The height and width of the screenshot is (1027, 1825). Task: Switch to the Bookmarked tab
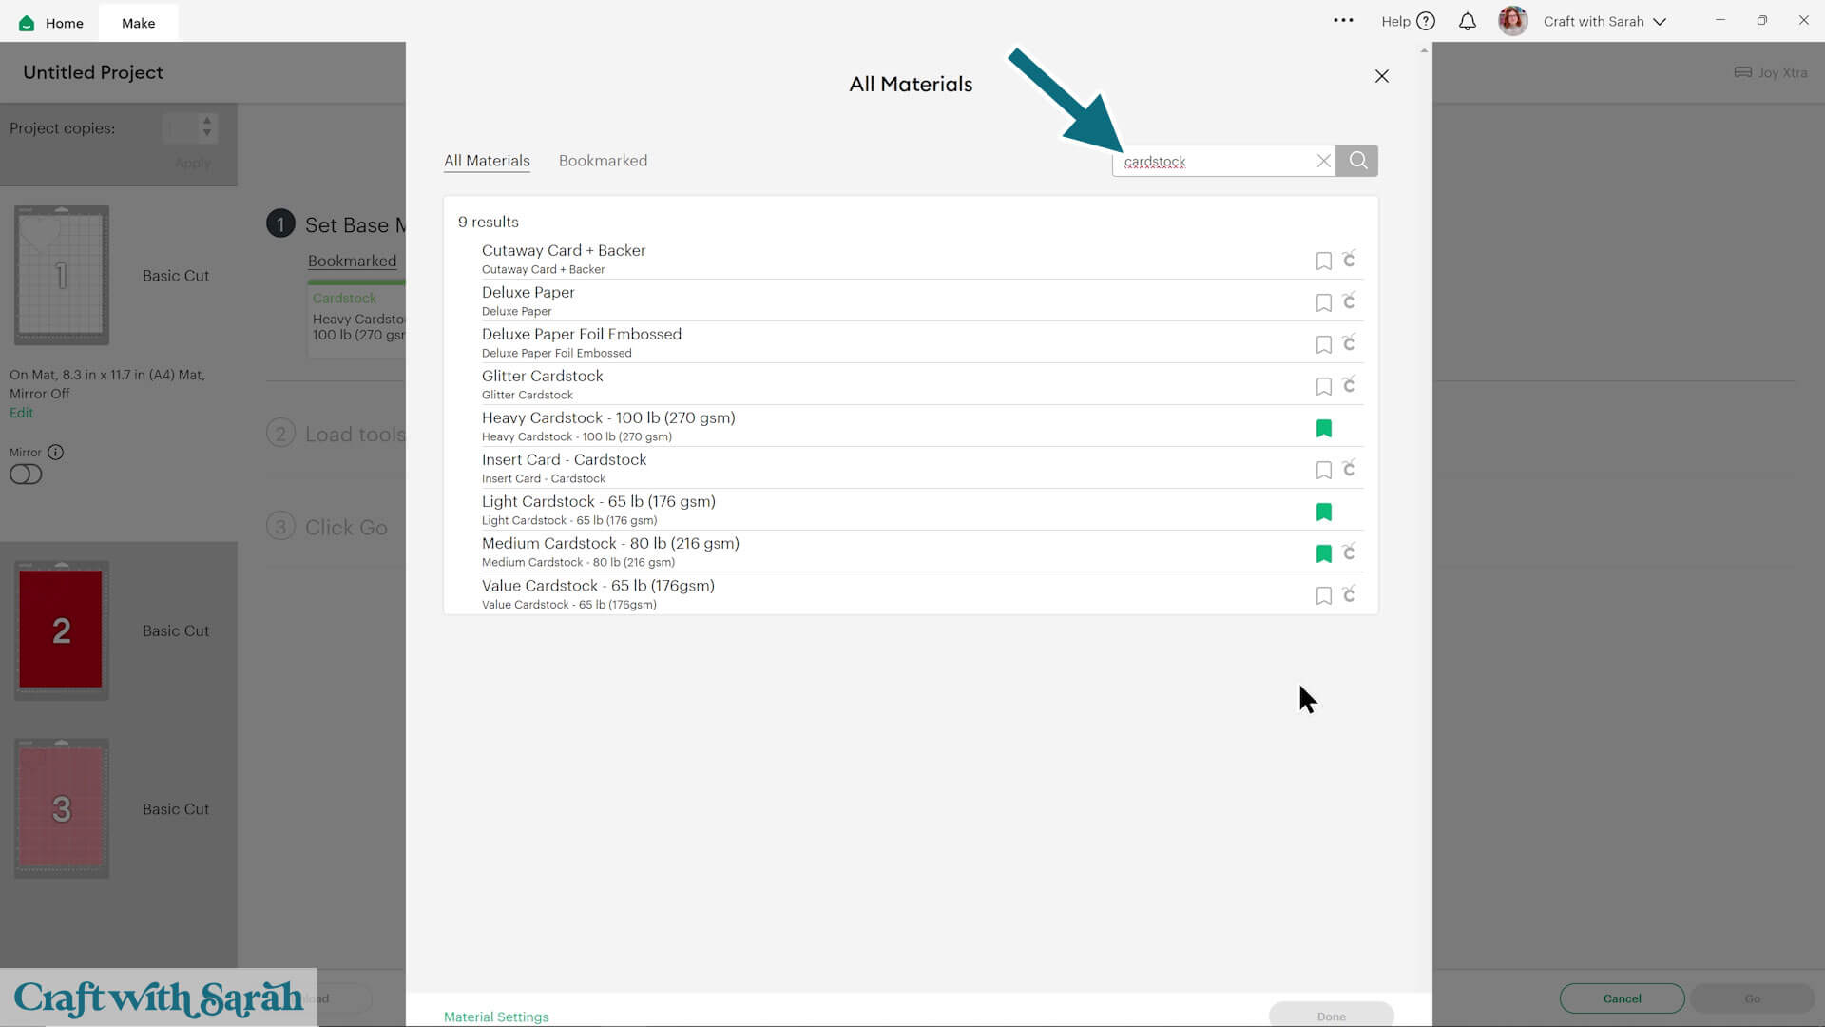coord(603,161)
